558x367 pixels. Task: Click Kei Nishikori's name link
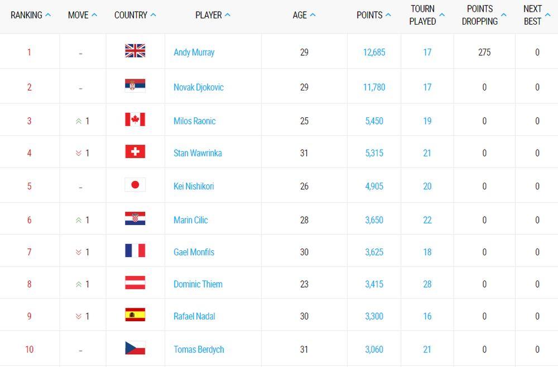(194, 187)
